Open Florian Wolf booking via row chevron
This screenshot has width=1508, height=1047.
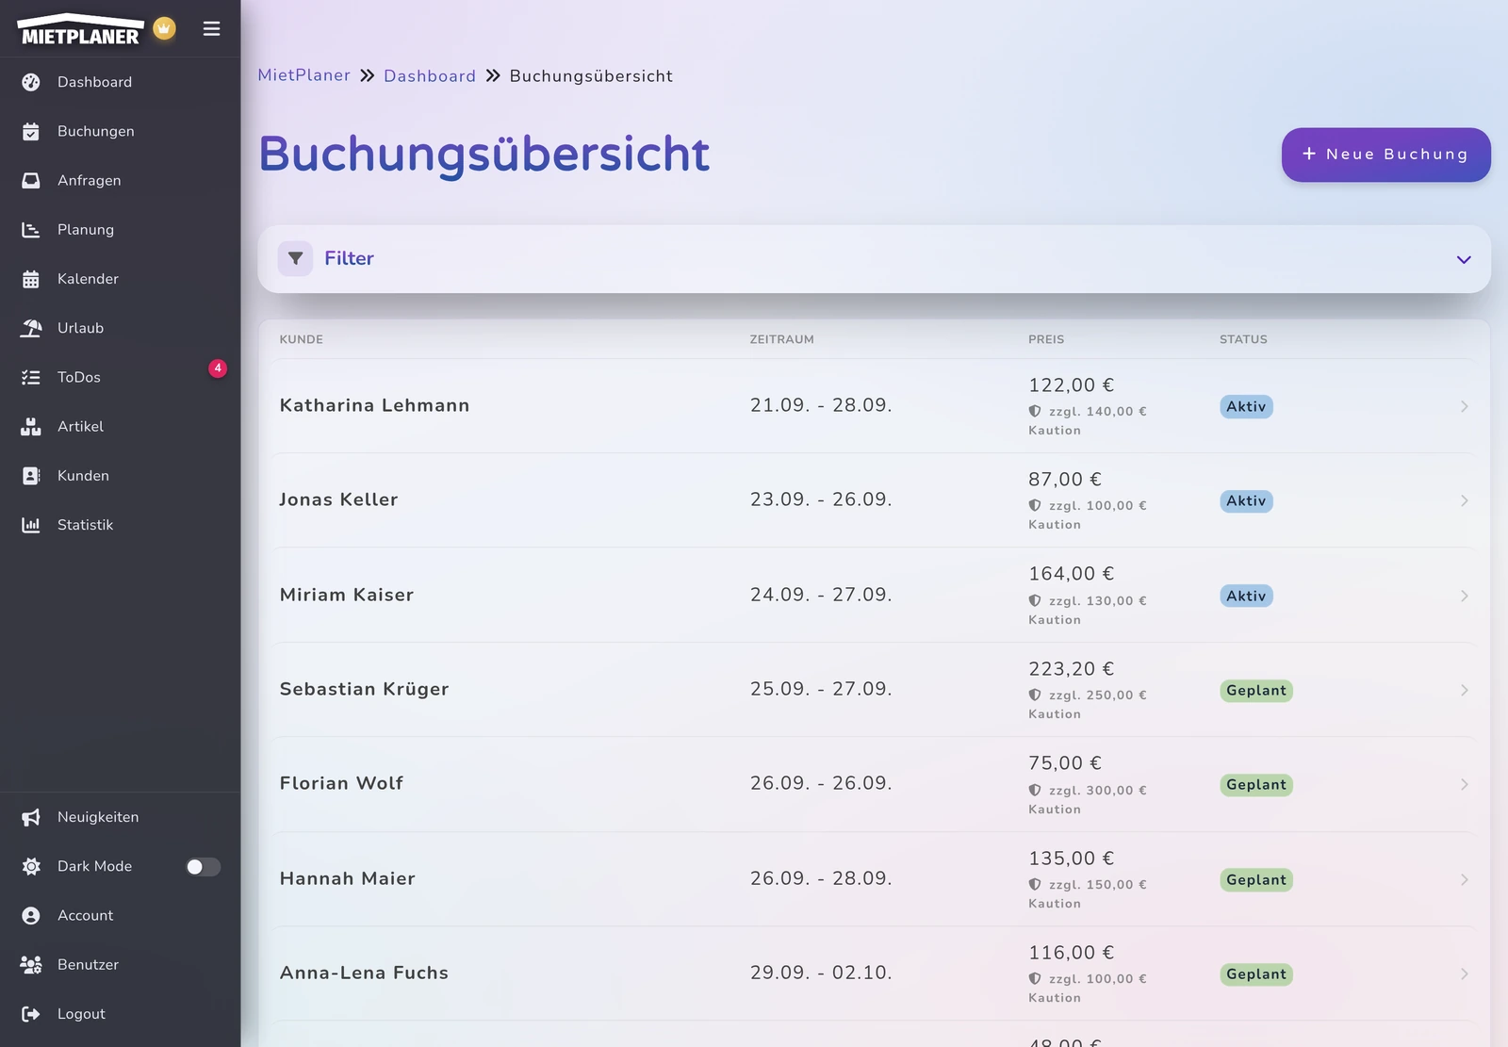coord(1465,784)
